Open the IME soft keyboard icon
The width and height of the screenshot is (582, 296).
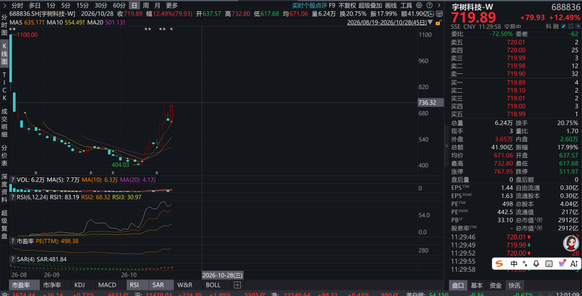[549, 264]
